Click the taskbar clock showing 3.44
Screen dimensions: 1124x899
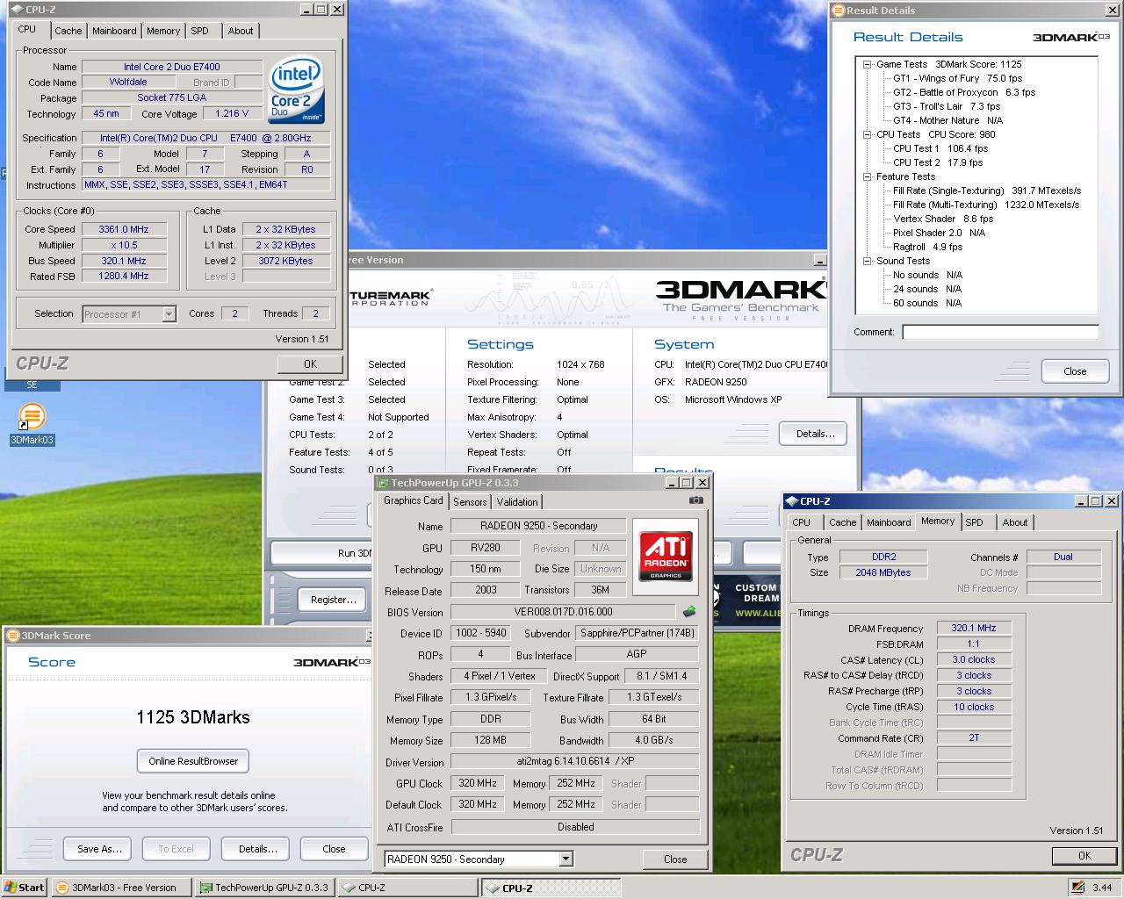point(1102,888)
